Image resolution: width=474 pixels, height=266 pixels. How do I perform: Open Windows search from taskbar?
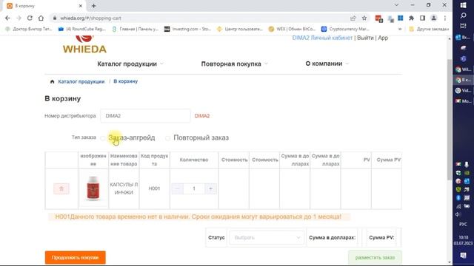(x=463, y=16)
